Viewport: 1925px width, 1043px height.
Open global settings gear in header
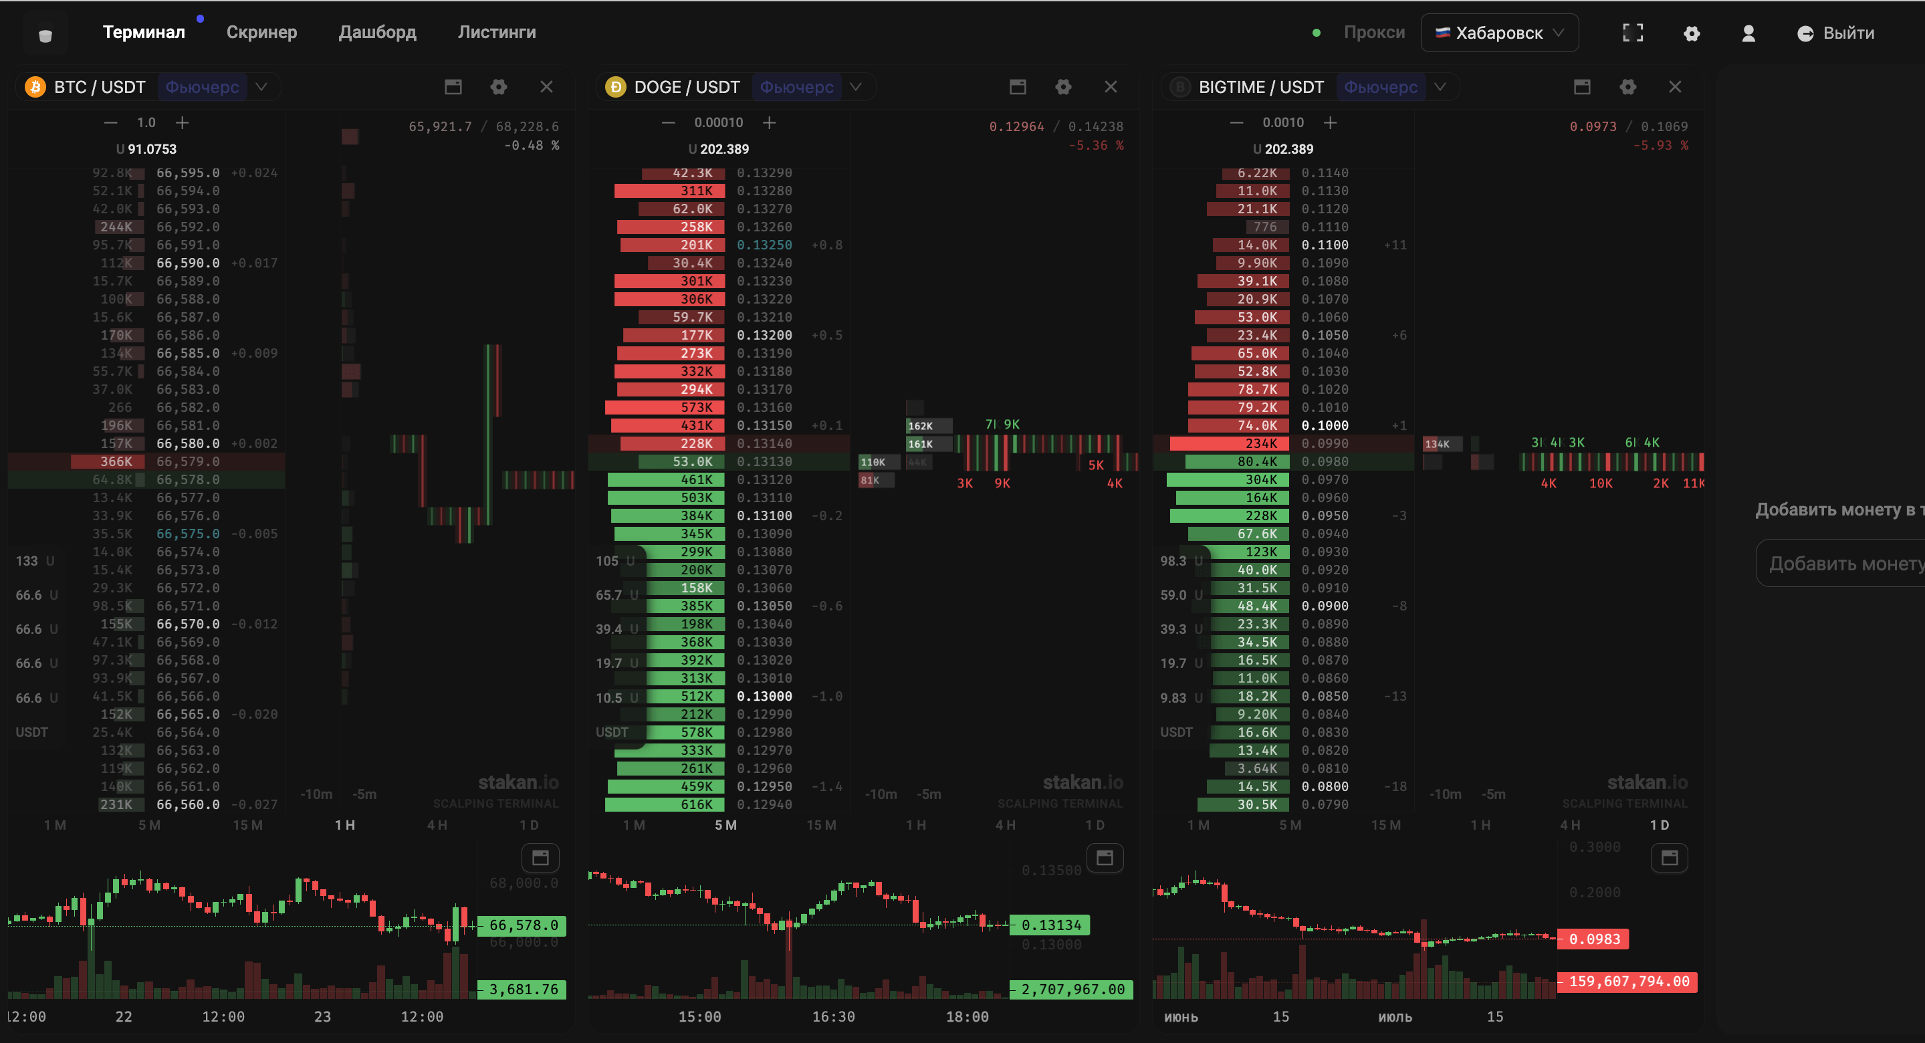point(1692,33)
